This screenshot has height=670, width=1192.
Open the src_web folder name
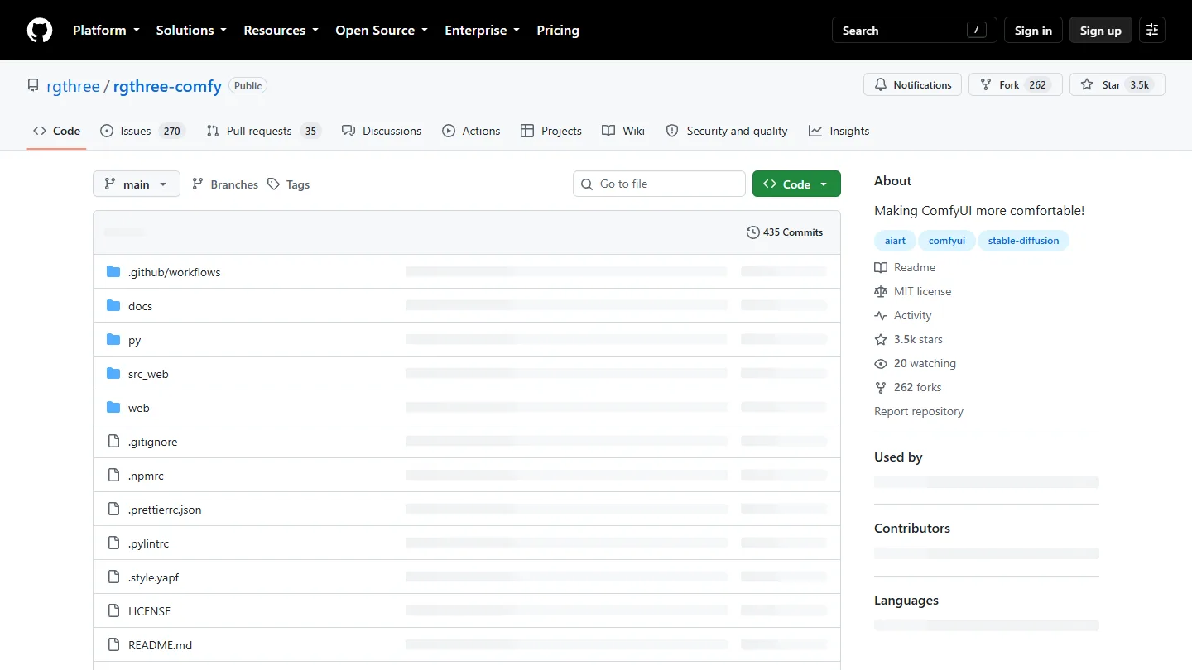point(148,374)
